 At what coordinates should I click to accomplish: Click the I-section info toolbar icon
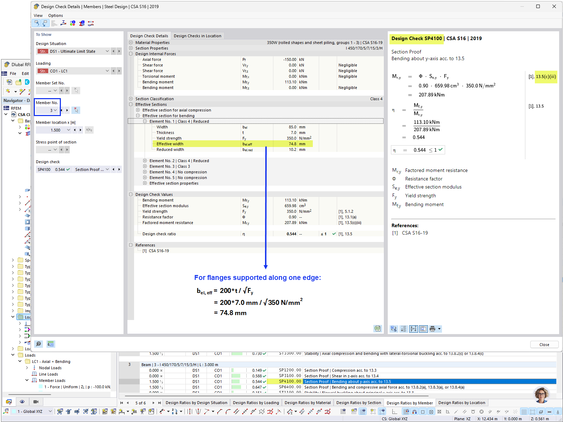[81, 23]
